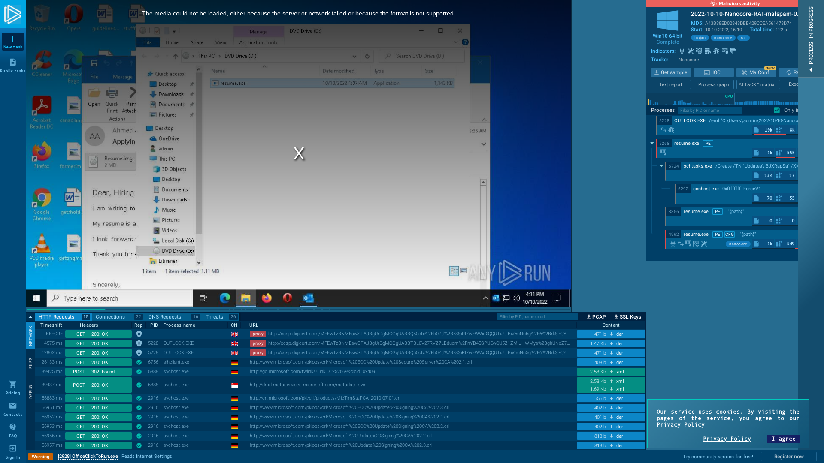Click the Get sample button

(x=671, y=72)
